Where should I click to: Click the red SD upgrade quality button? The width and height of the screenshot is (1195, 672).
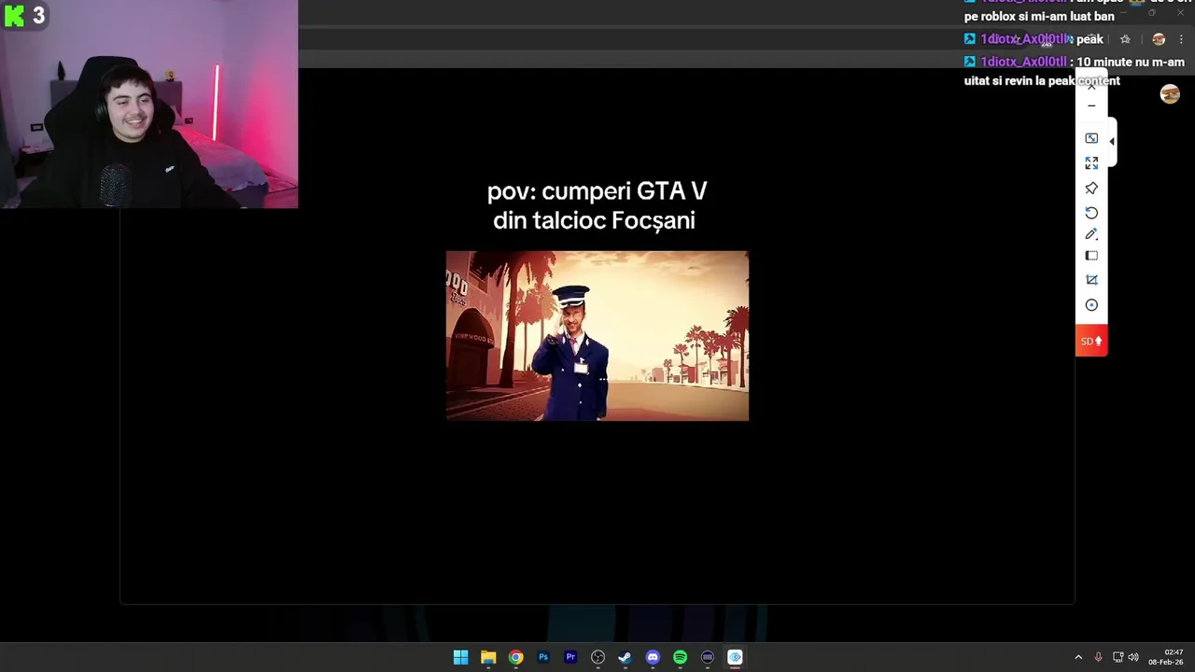[1091, 341]
